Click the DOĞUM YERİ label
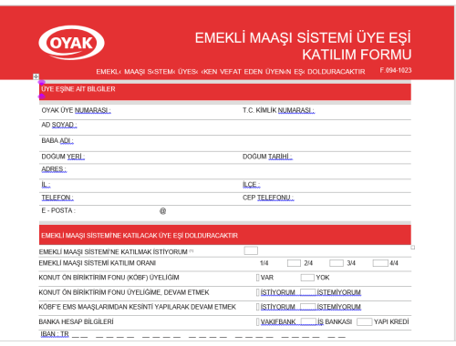Screen dimensions: 456x346 pos(63,157)
